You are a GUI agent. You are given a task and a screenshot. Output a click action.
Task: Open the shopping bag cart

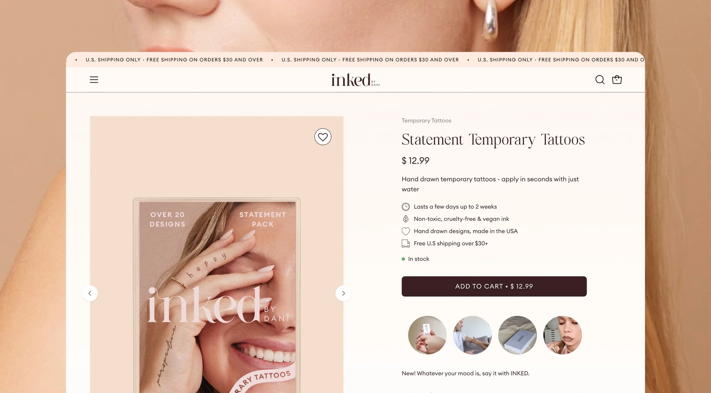pos(617,80)
